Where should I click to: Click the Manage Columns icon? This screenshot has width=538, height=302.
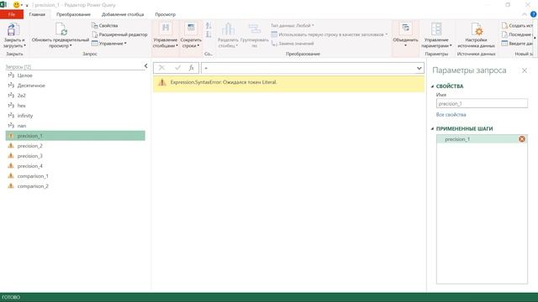pyautogui.click(x=166, y=29)
